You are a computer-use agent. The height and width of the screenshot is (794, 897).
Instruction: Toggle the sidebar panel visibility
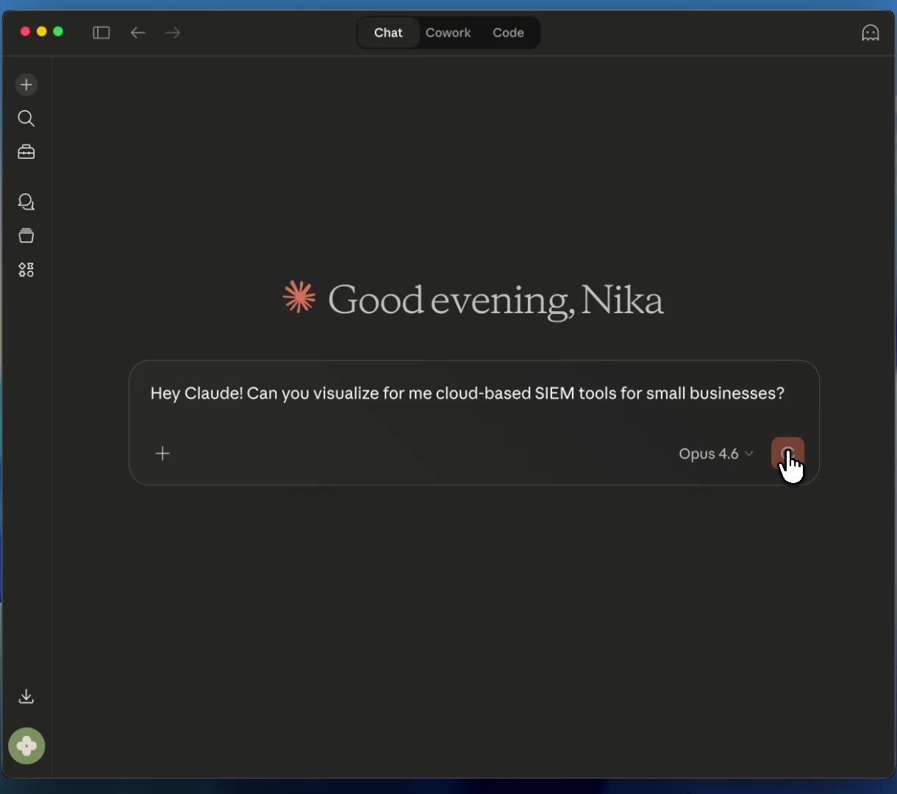pyautogui.click(x=101, y=32)
